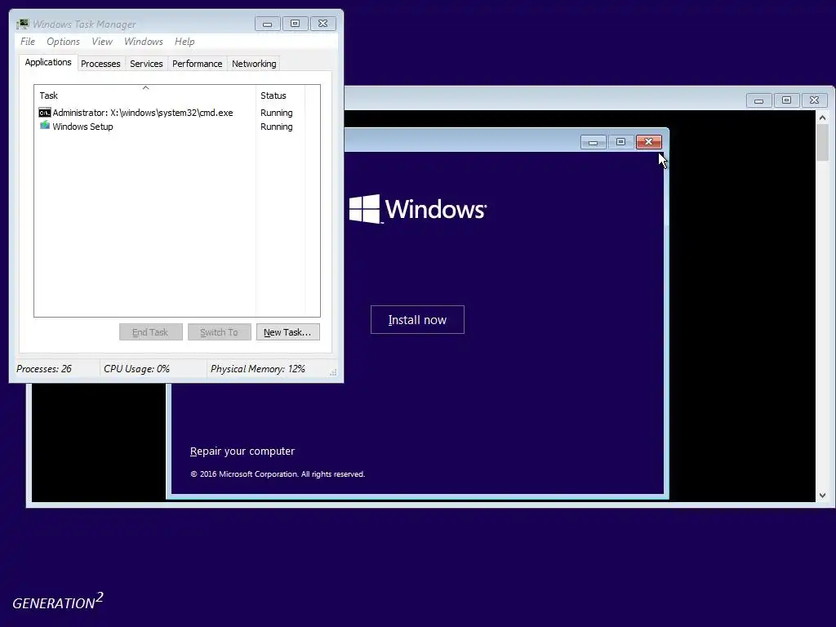Select the Windows Setup task name

(x=82, y=127)
